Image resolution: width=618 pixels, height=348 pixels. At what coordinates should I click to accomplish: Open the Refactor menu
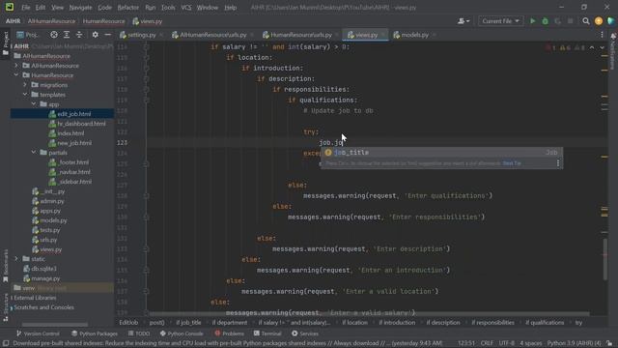pos(128,7)
